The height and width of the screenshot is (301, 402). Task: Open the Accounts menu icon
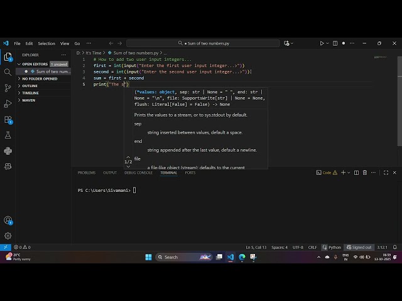8,220
